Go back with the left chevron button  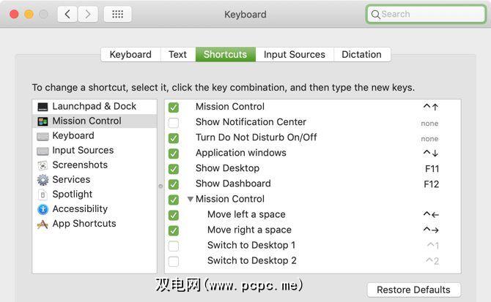point(67,14)
